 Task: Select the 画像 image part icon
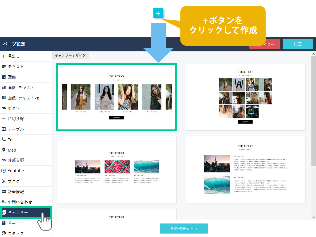[x=4, y=77]
